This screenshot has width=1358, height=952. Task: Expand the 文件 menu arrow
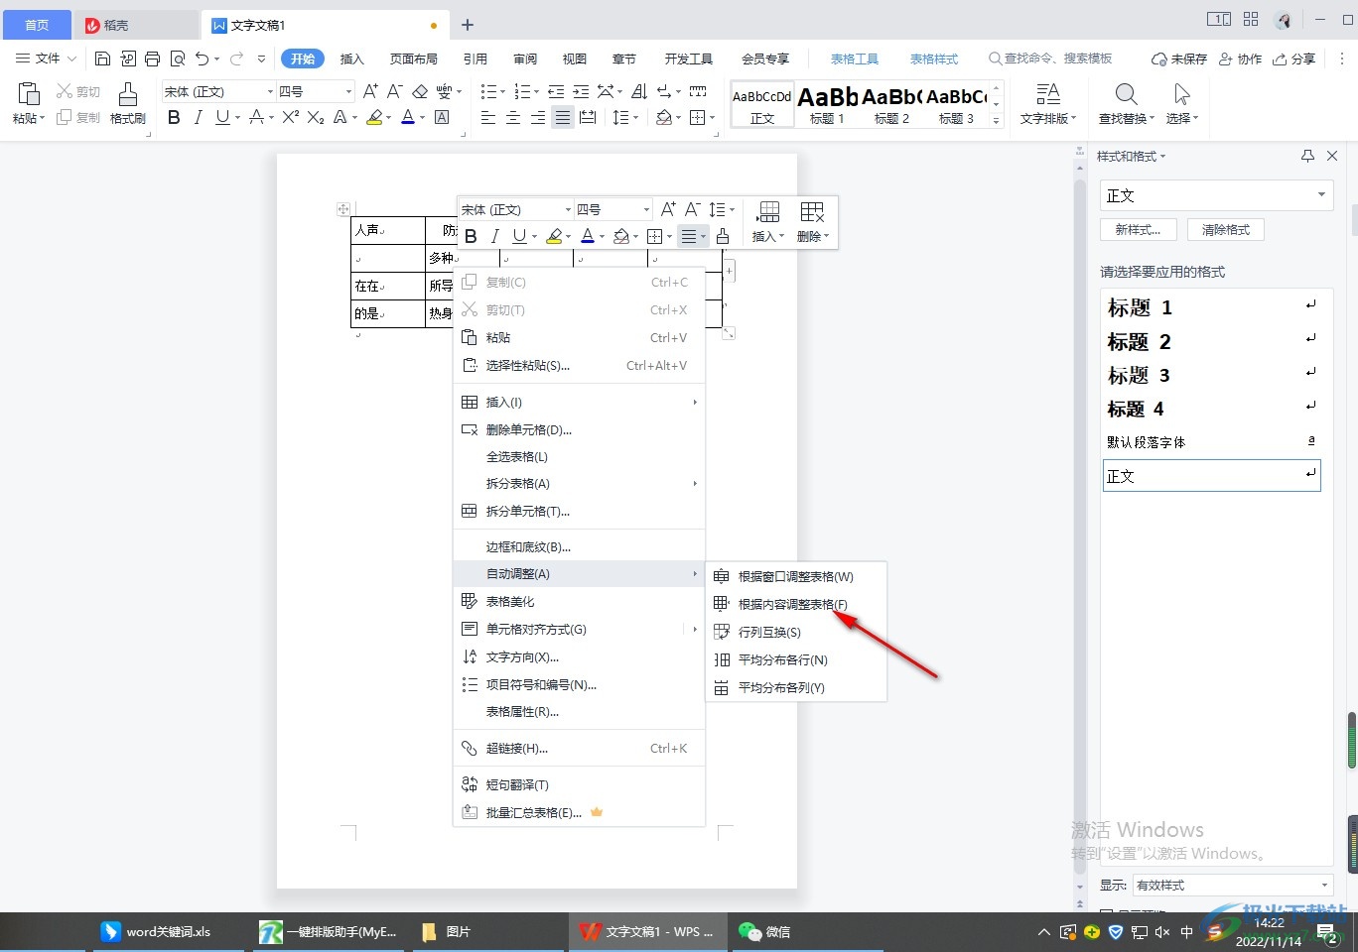point(70,59)
